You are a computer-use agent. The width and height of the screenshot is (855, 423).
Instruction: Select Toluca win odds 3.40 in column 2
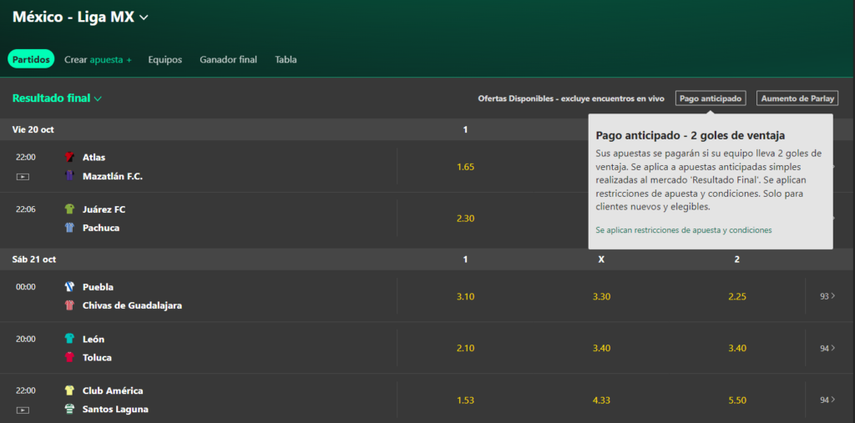[x=737, y=348]
